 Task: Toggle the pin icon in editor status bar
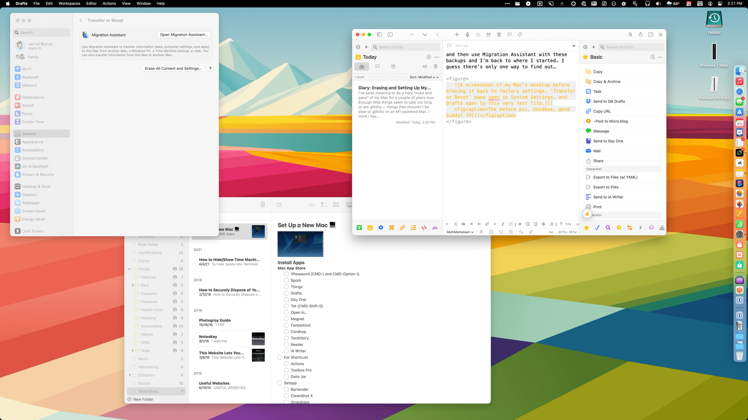point(481,232)
